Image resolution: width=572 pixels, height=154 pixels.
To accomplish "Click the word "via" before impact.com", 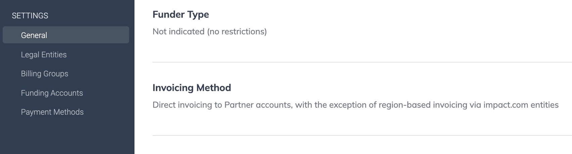I will (x=475, y=105).
